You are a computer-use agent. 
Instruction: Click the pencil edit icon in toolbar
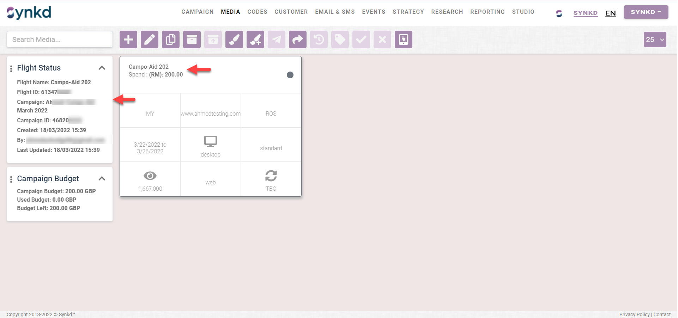point(150,39)
